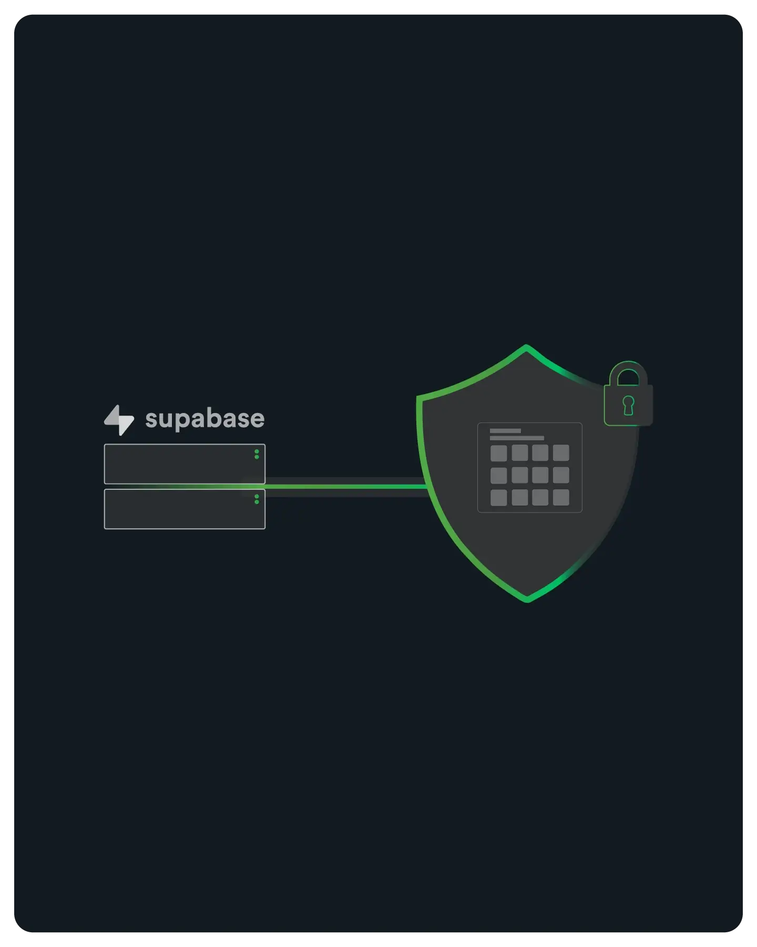Select the top server rack box
757x947 pixels.
[x=185, y=464]
